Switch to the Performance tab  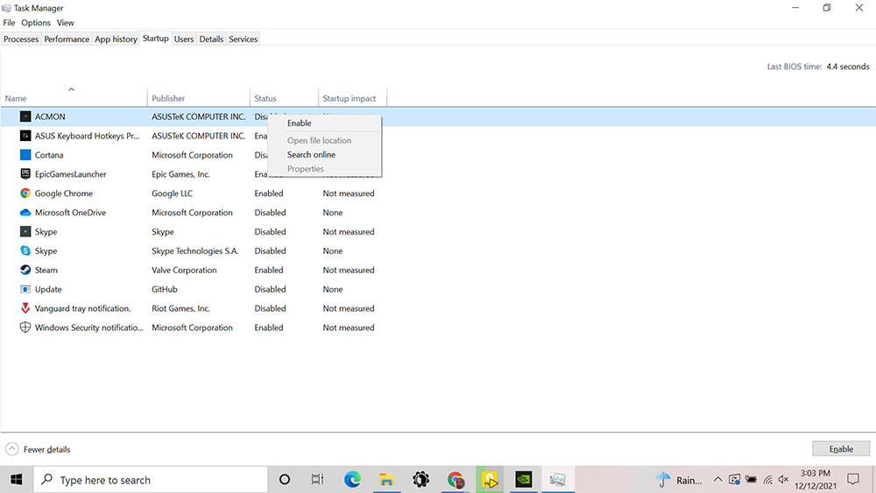(x=67, y=39)
